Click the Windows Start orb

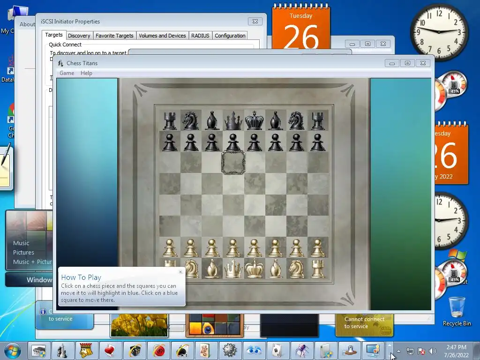(13, 351)
